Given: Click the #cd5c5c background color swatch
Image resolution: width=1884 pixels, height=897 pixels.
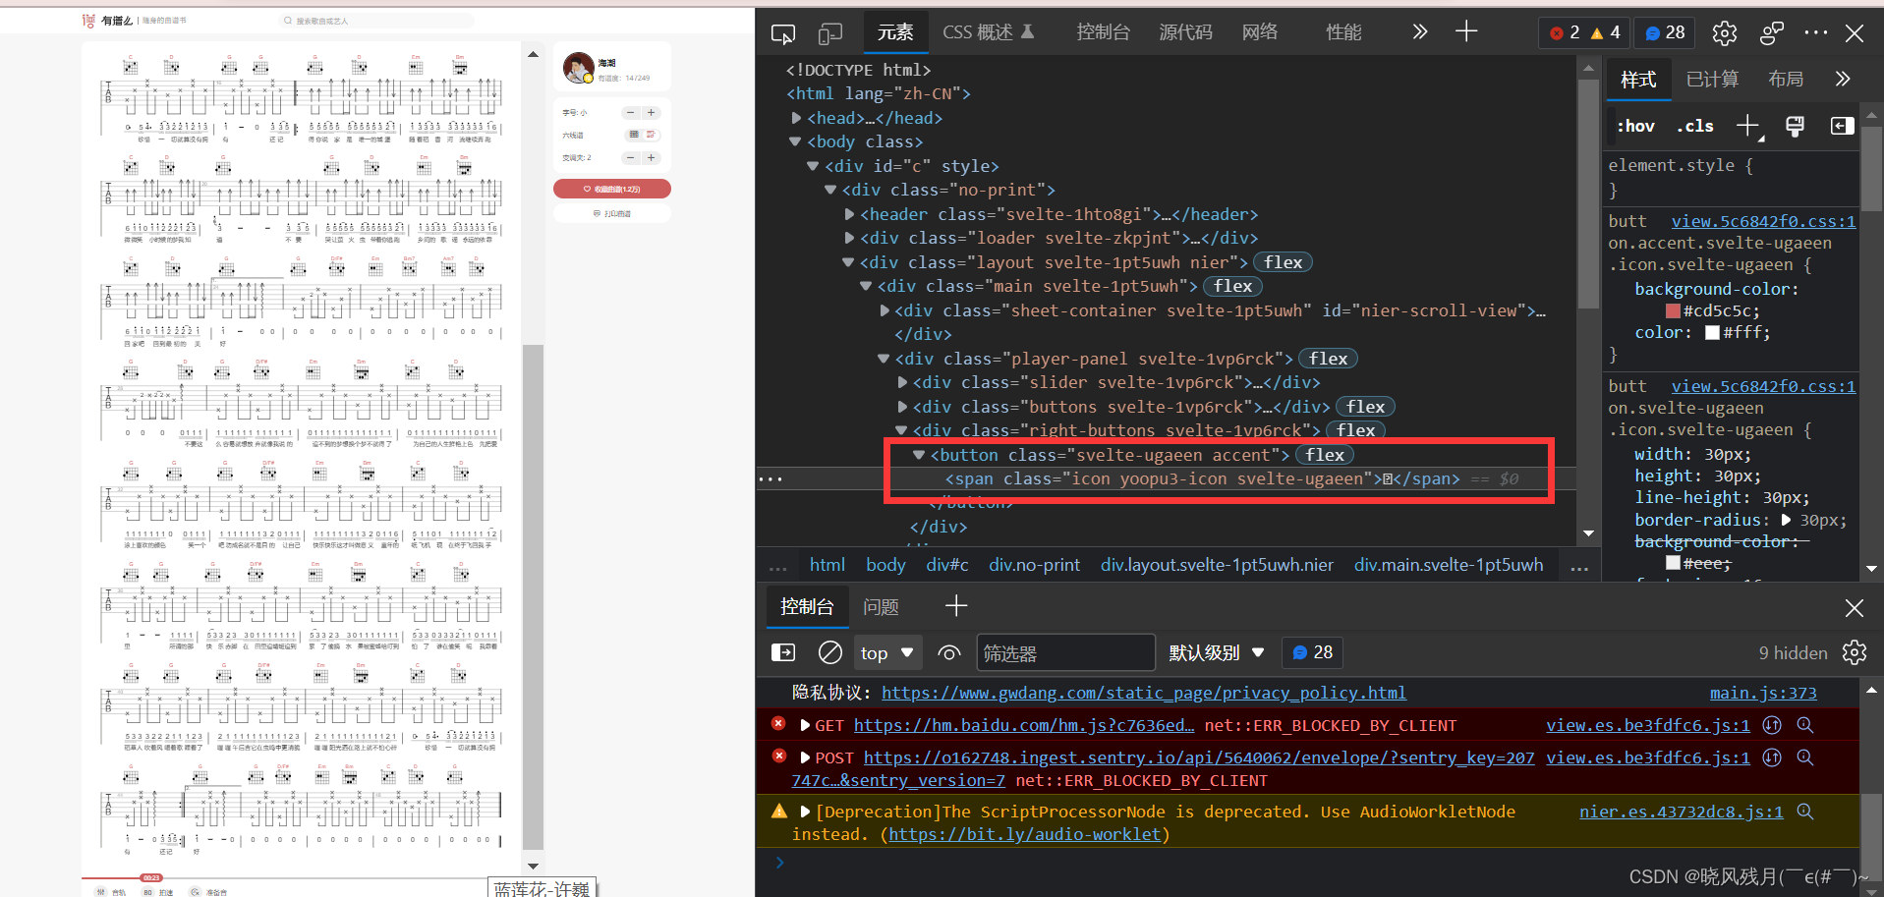Looking at the screenshot, I should click(x=1673, y=310).
